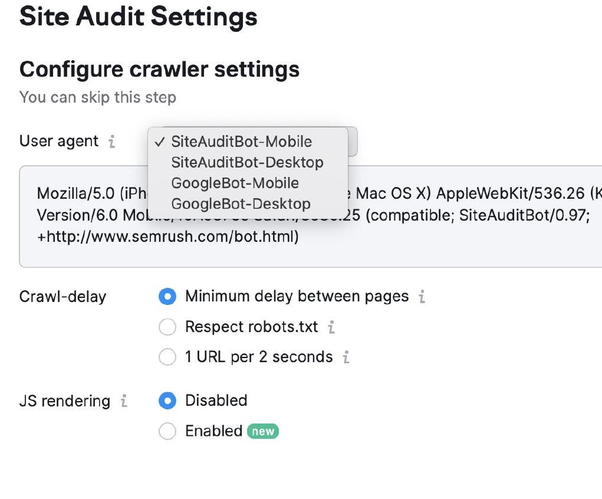Click the Site Audit Settings heading
Screen dimensions: 602x499
[139, 17]
